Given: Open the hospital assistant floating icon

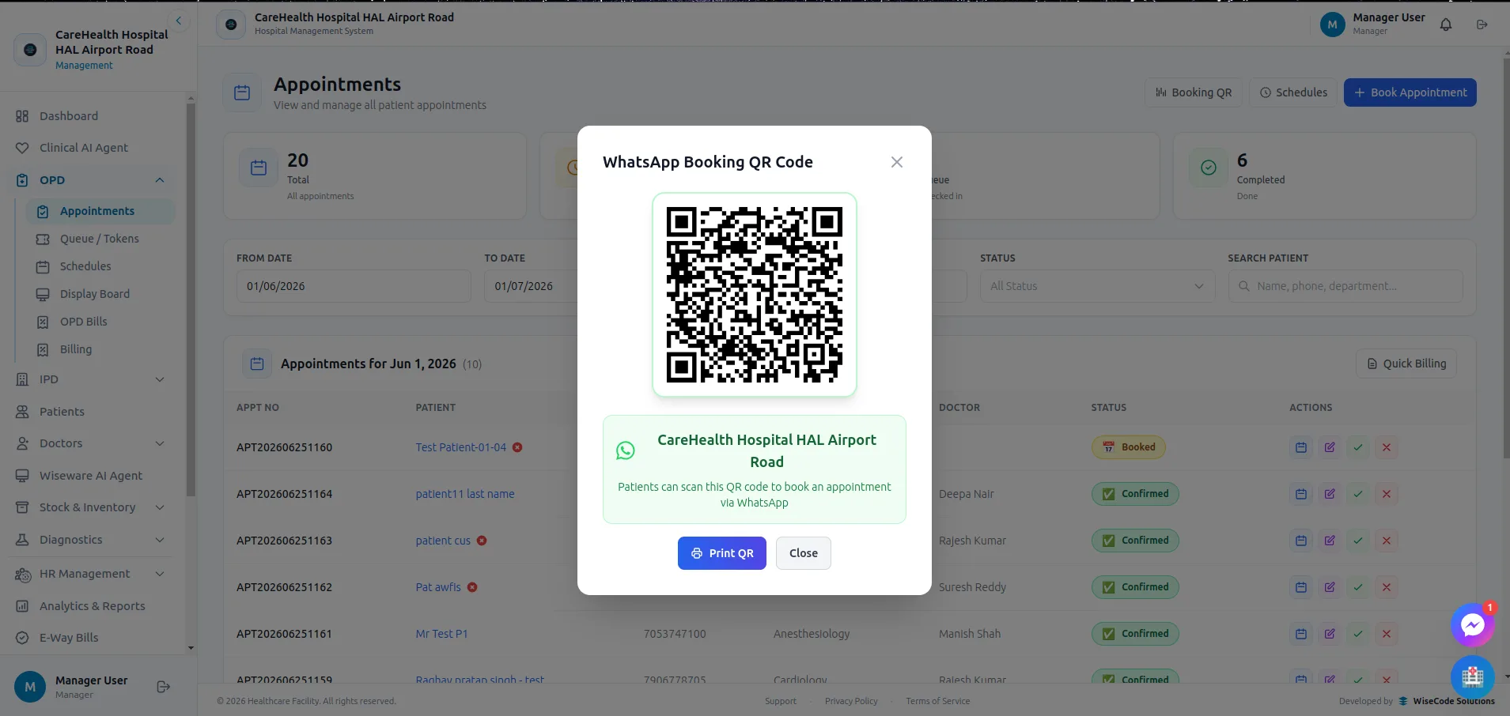Looking at the screenshot, I should pyautogui.click(x=1472, y=676).
